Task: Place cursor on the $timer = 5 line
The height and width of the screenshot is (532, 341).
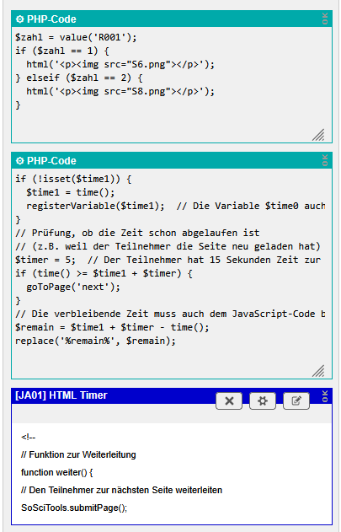Action: pos(168,260)
